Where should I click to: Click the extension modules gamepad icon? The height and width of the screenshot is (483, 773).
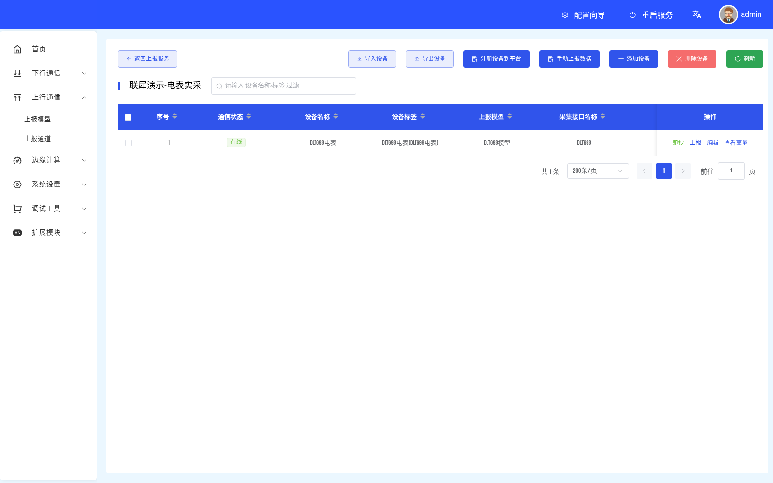(17, 233)
